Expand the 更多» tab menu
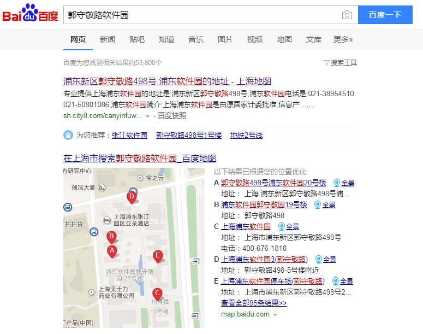Screen dimensions: 423x334 point(343,39)
